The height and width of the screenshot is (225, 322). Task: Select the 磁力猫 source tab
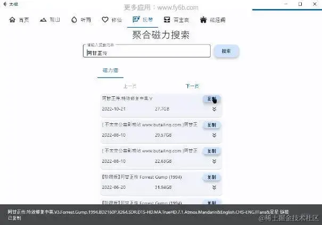(x=110, y=70)
